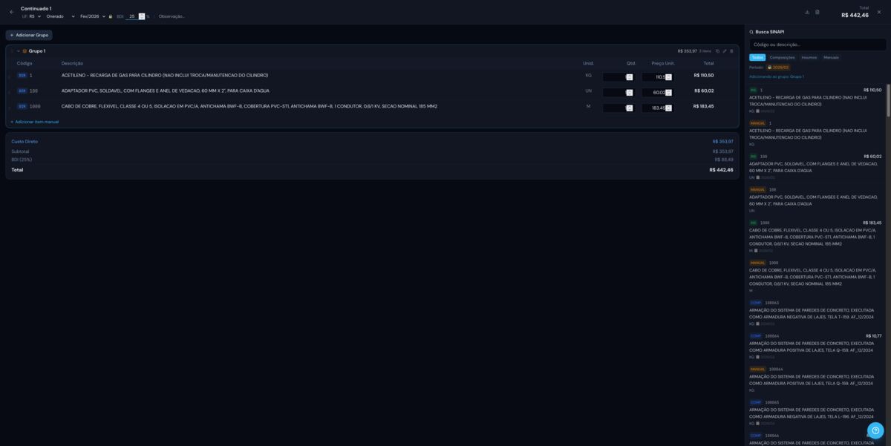Click the back arrow beside Continuado 1
Screen dimensions: 891x446
pos(11,12)
